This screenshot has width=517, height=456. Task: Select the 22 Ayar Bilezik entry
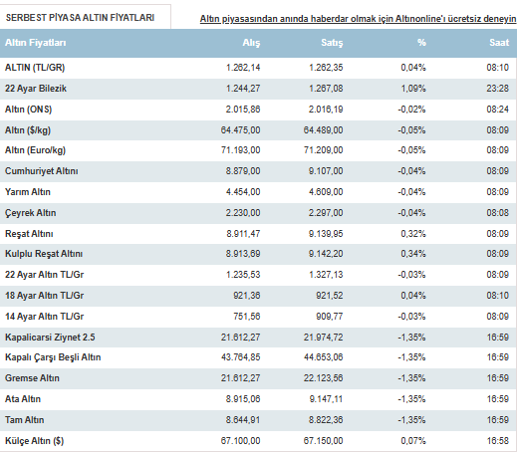click(36, 89)
